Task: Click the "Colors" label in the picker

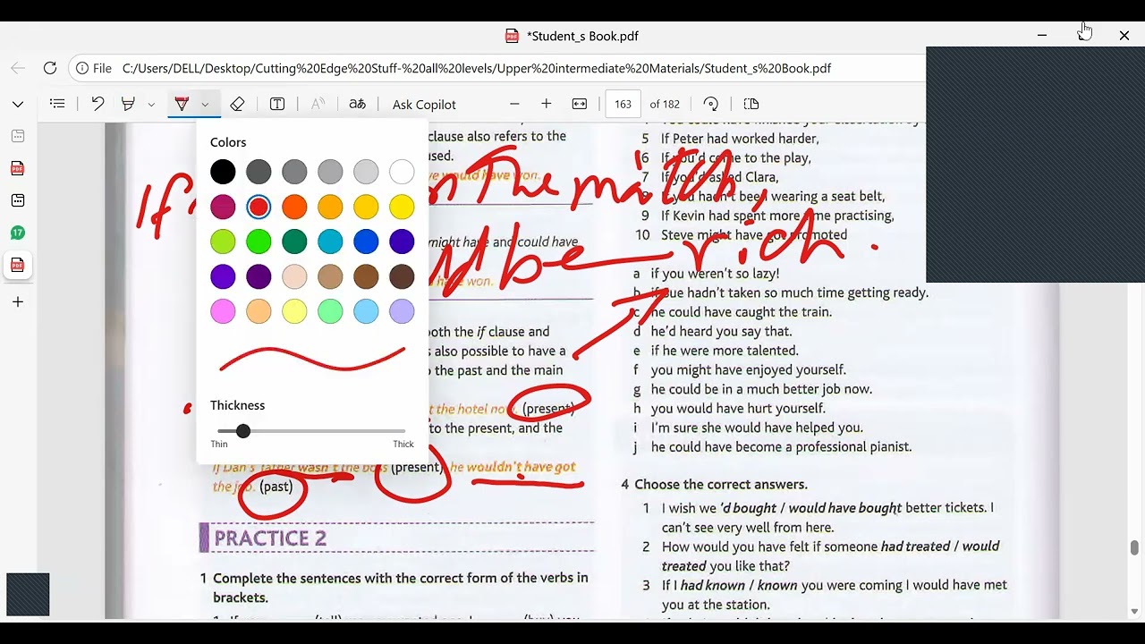Action: pos(228,142)
